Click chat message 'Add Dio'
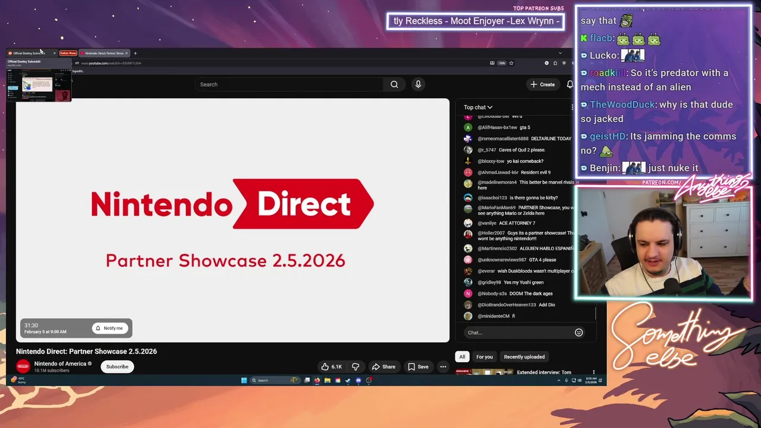This screenshot has height=428, width=761. tap(546, 305)
